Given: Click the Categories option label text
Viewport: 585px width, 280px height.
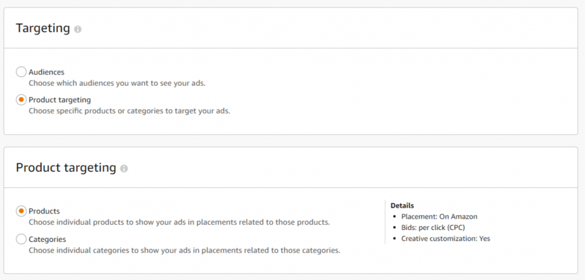Looking at the screenshot, I should 47,239.
